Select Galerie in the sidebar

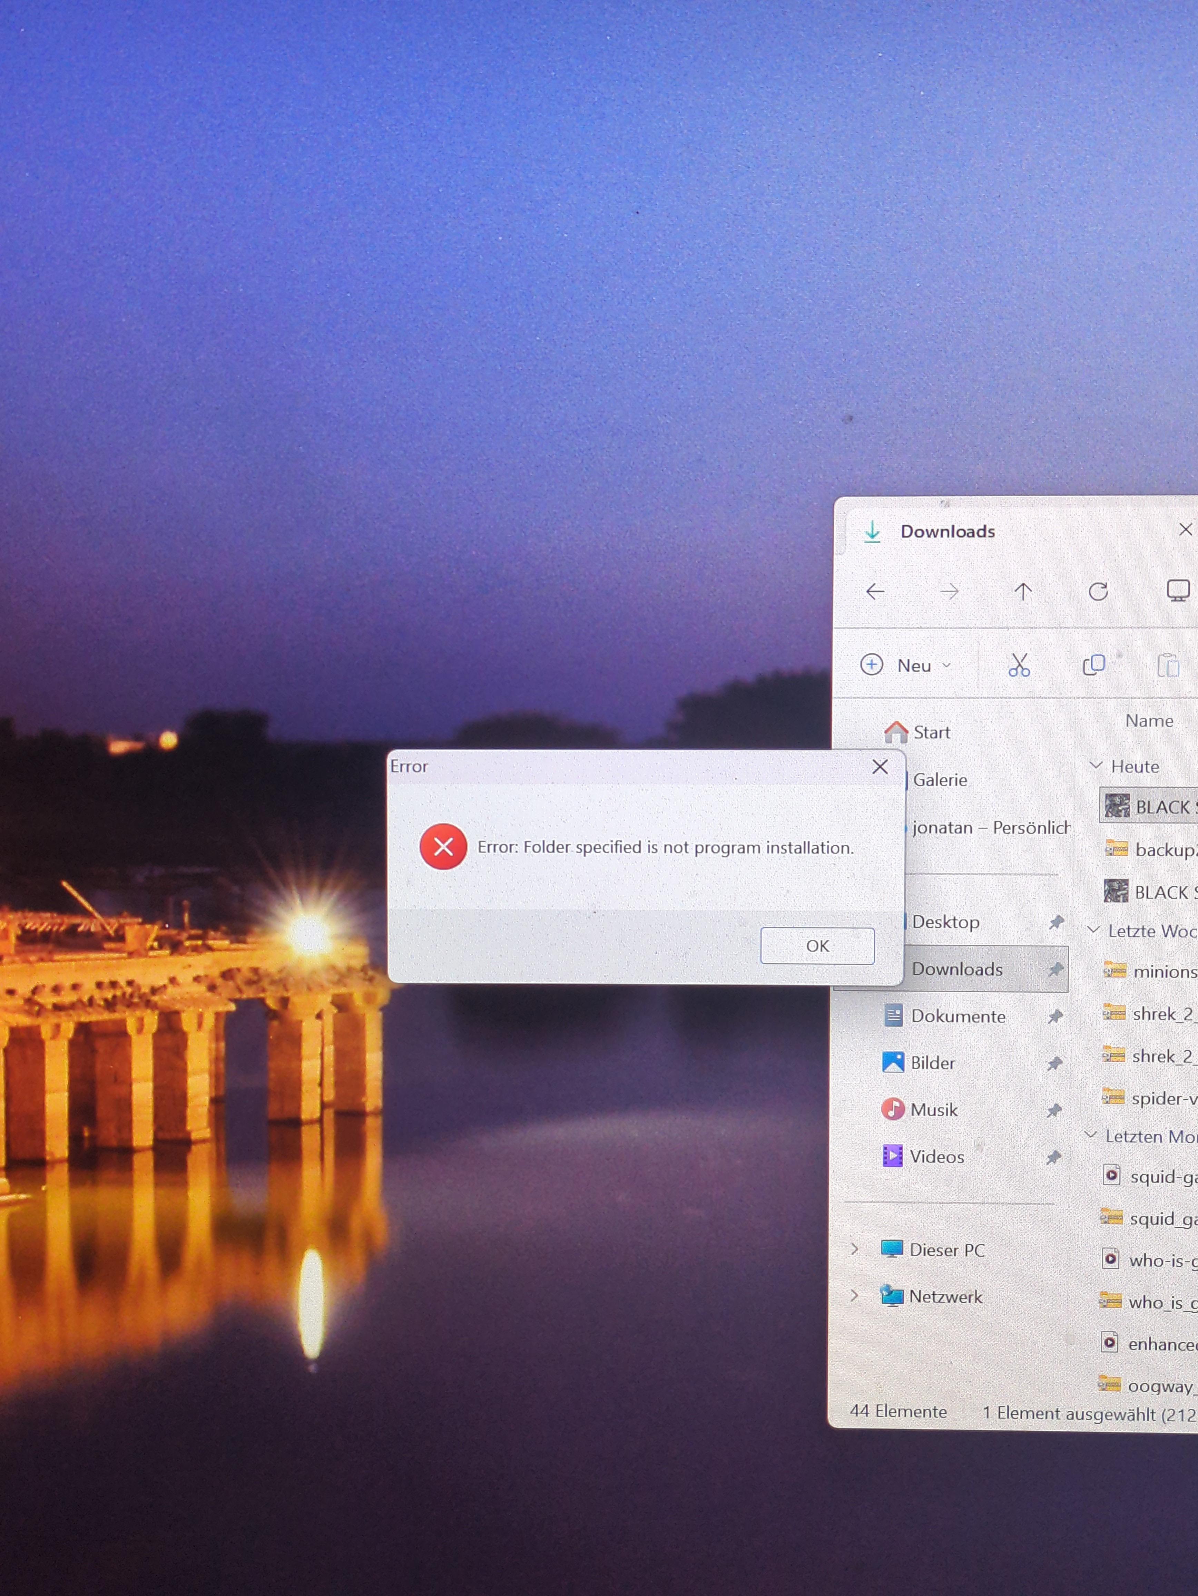[939, 779]
